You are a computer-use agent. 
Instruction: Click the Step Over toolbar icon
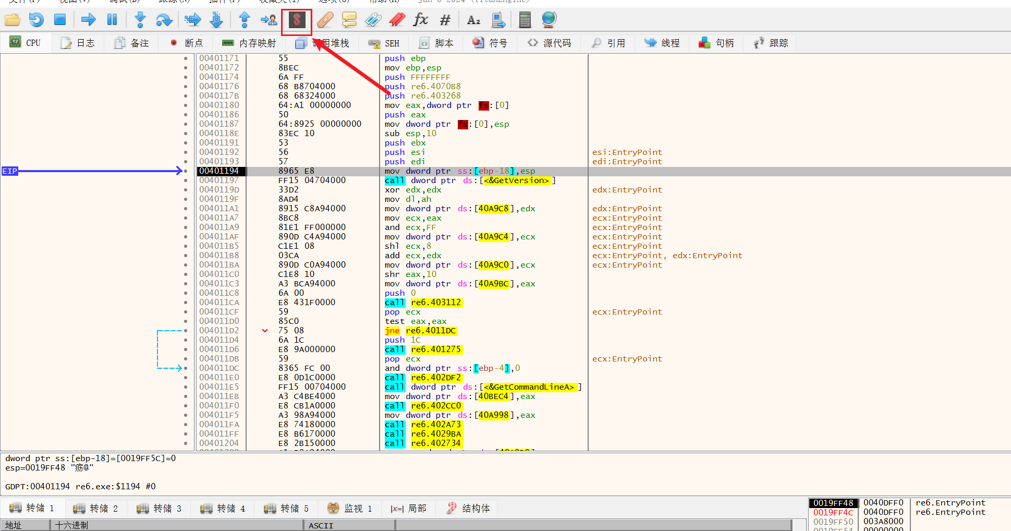(164, 20)
